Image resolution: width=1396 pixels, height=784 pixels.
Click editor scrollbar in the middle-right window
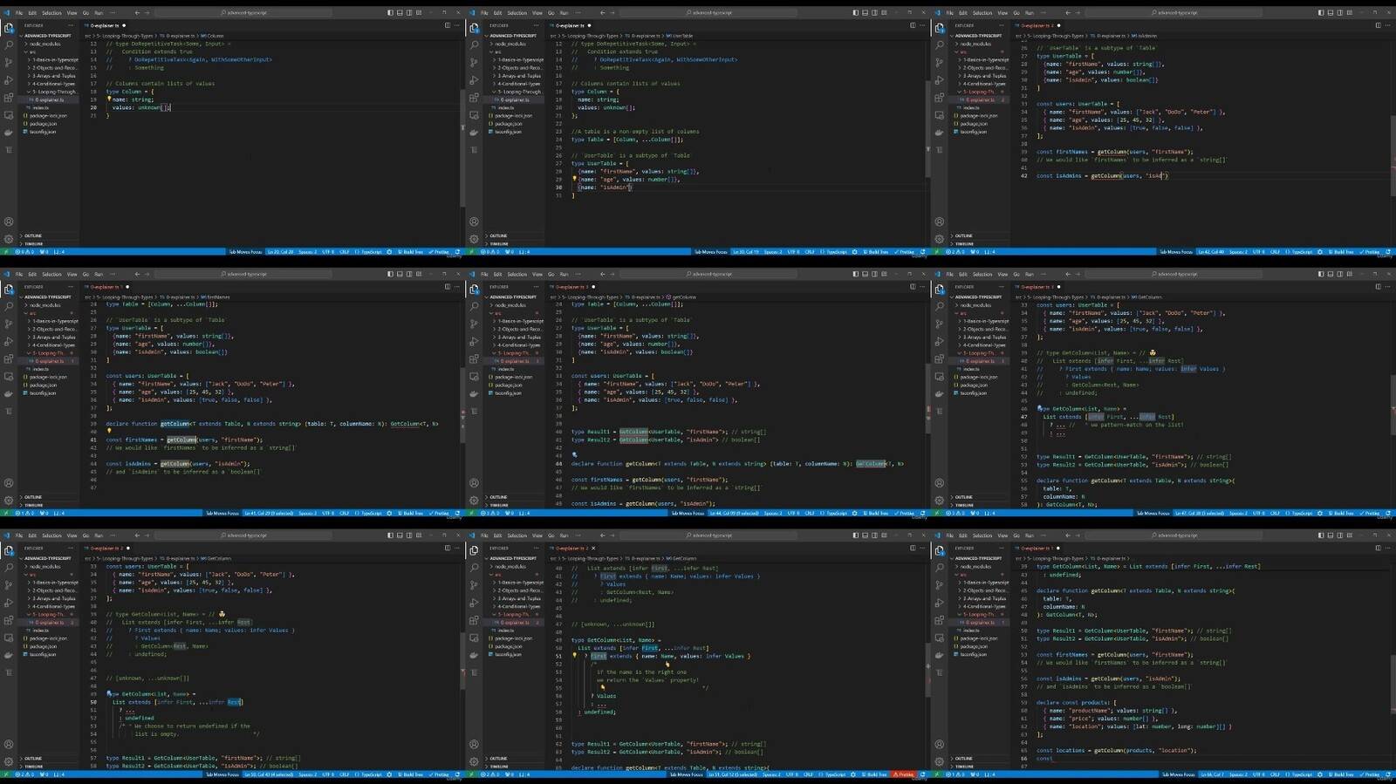click(x=1393, y=392)
